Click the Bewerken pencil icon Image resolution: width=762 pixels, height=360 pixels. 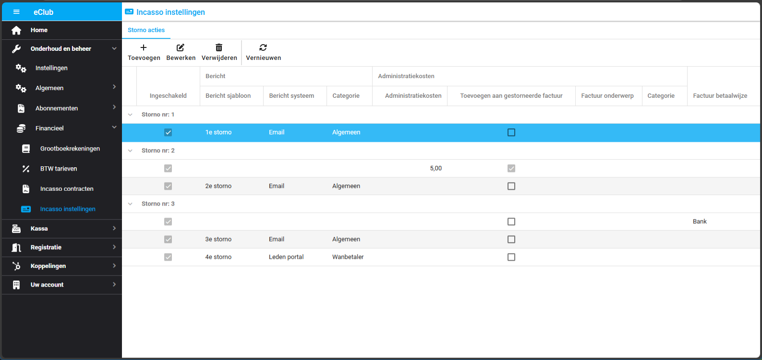click(x=181, y=47)
